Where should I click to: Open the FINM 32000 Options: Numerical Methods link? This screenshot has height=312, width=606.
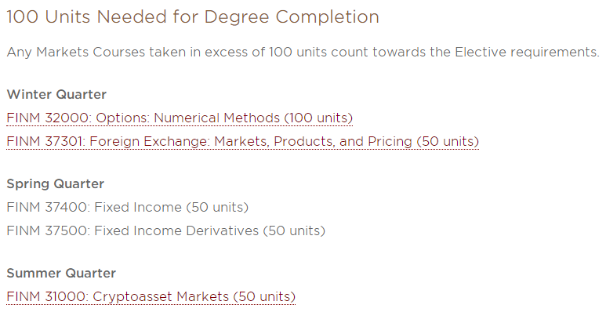pos(180,118)
